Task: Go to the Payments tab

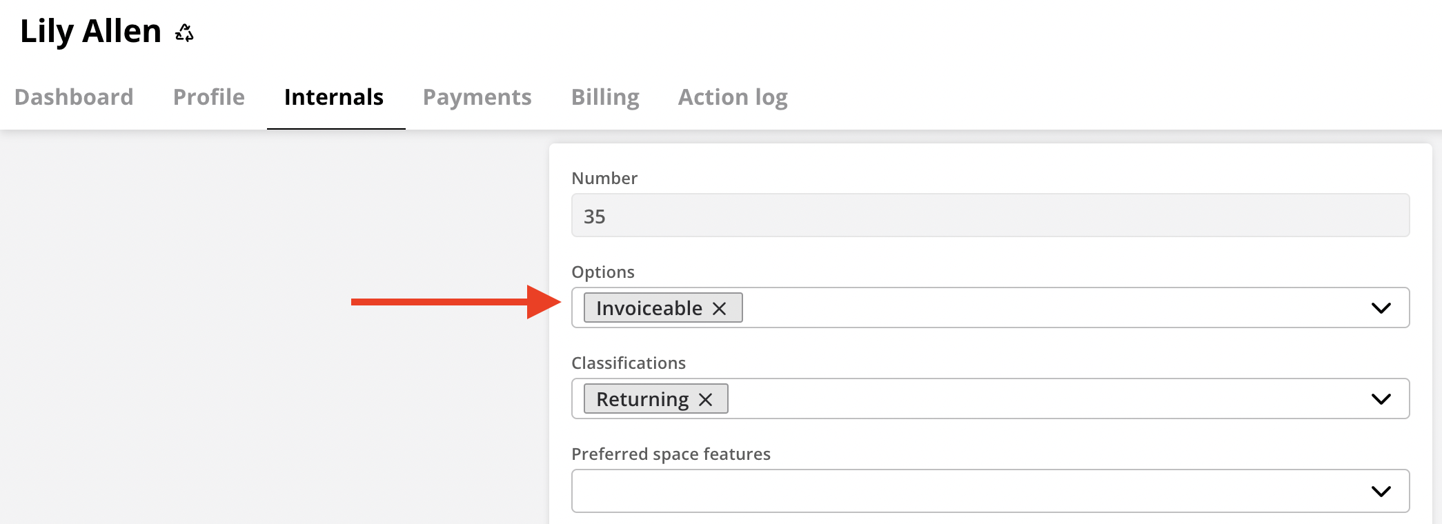Action: [x=477, y=97]
